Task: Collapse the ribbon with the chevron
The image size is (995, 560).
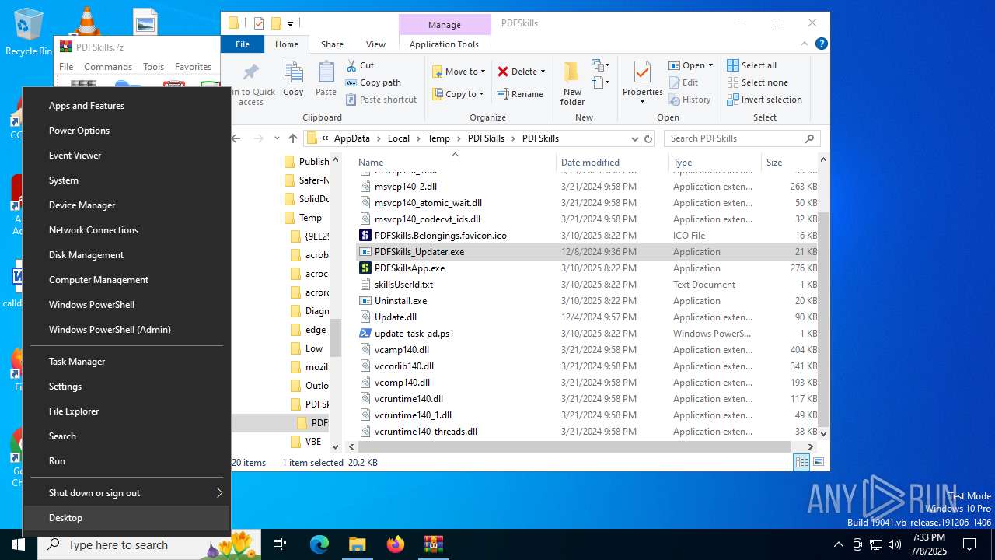Action: pyautogui.click(x=805, y=44)
